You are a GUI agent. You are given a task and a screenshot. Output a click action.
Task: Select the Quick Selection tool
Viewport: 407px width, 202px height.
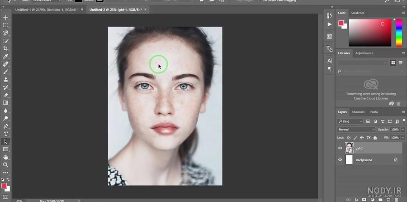5,41
